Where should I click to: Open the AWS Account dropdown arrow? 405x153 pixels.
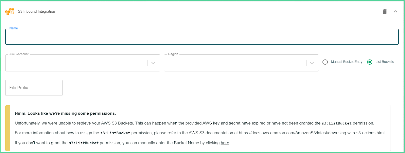(x=153, y=63)
